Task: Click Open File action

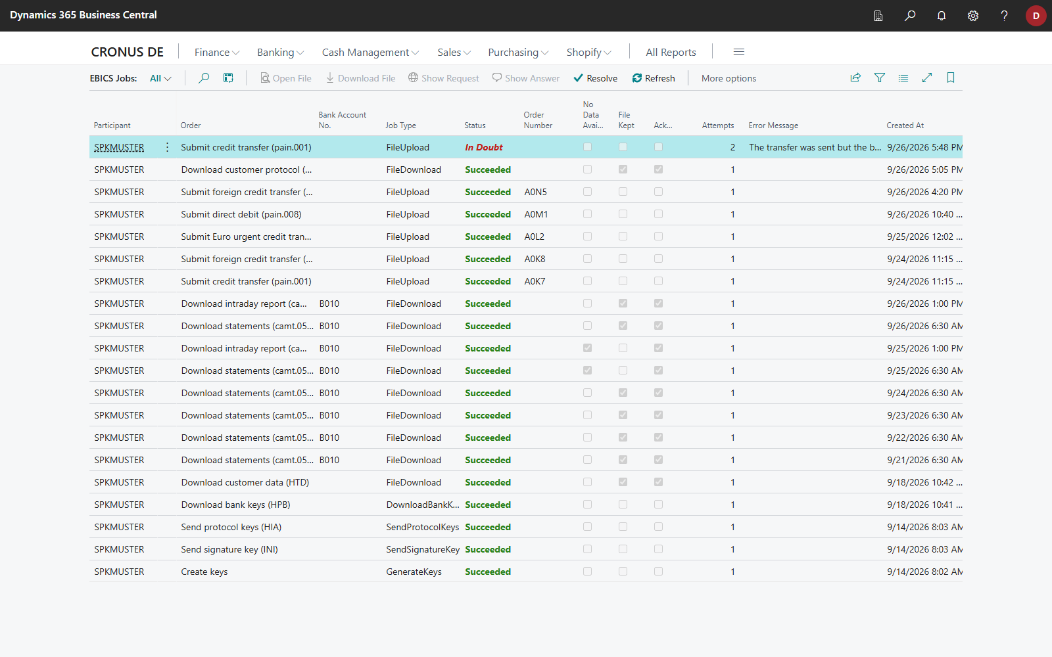Action: (286, 78)
